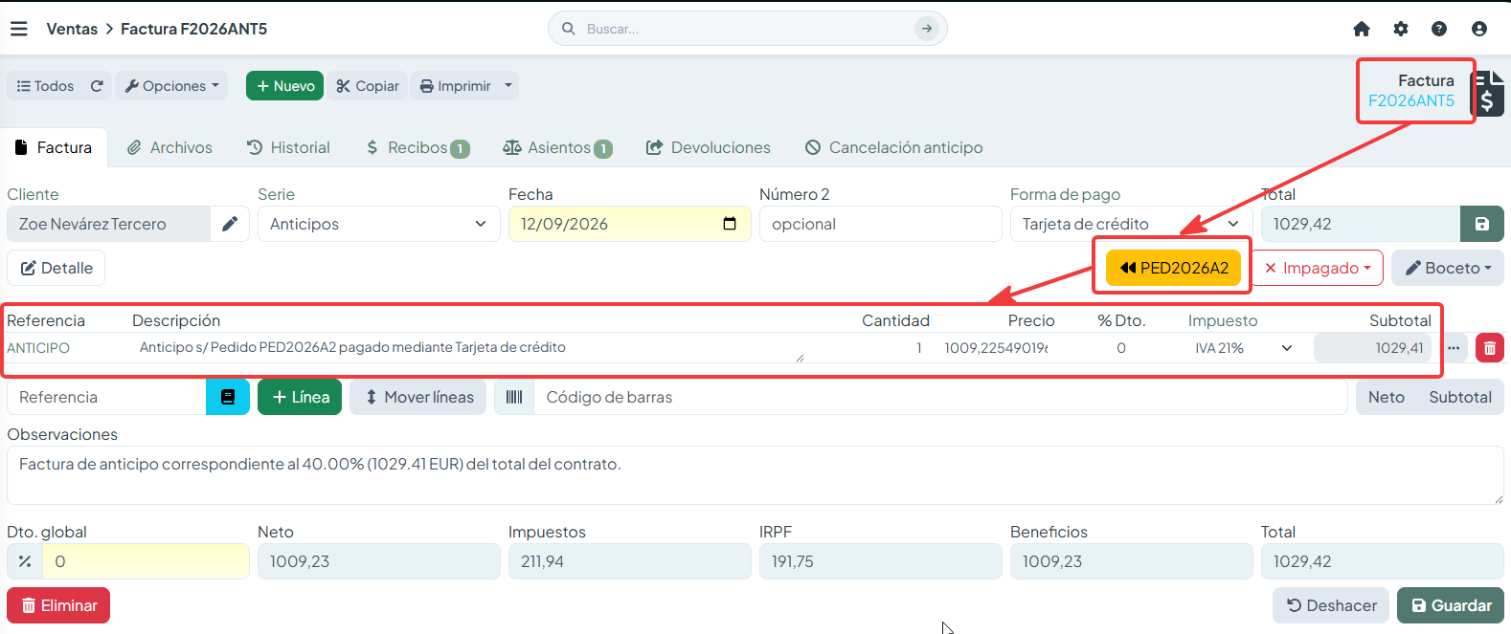Open the Historial tab

(288, 147)
